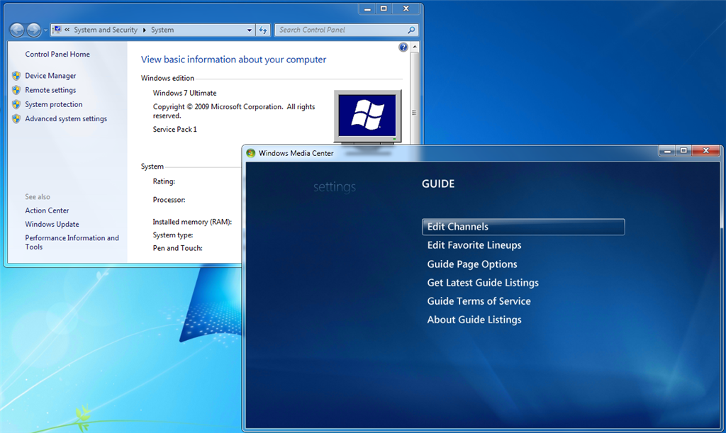Screen dimensions: 726x433
Task: Open System protection link
Action: [54, 105]
